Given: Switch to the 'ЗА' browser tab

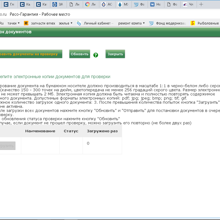Looking at the screenshot, I should click(58, 4).
